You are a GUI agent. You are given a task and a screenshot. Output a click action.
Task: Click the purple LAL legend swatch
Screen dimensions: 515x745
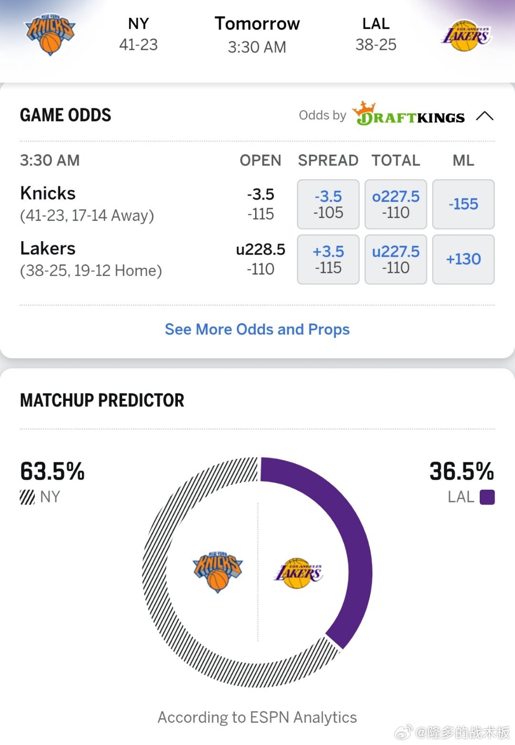point(487,497)
